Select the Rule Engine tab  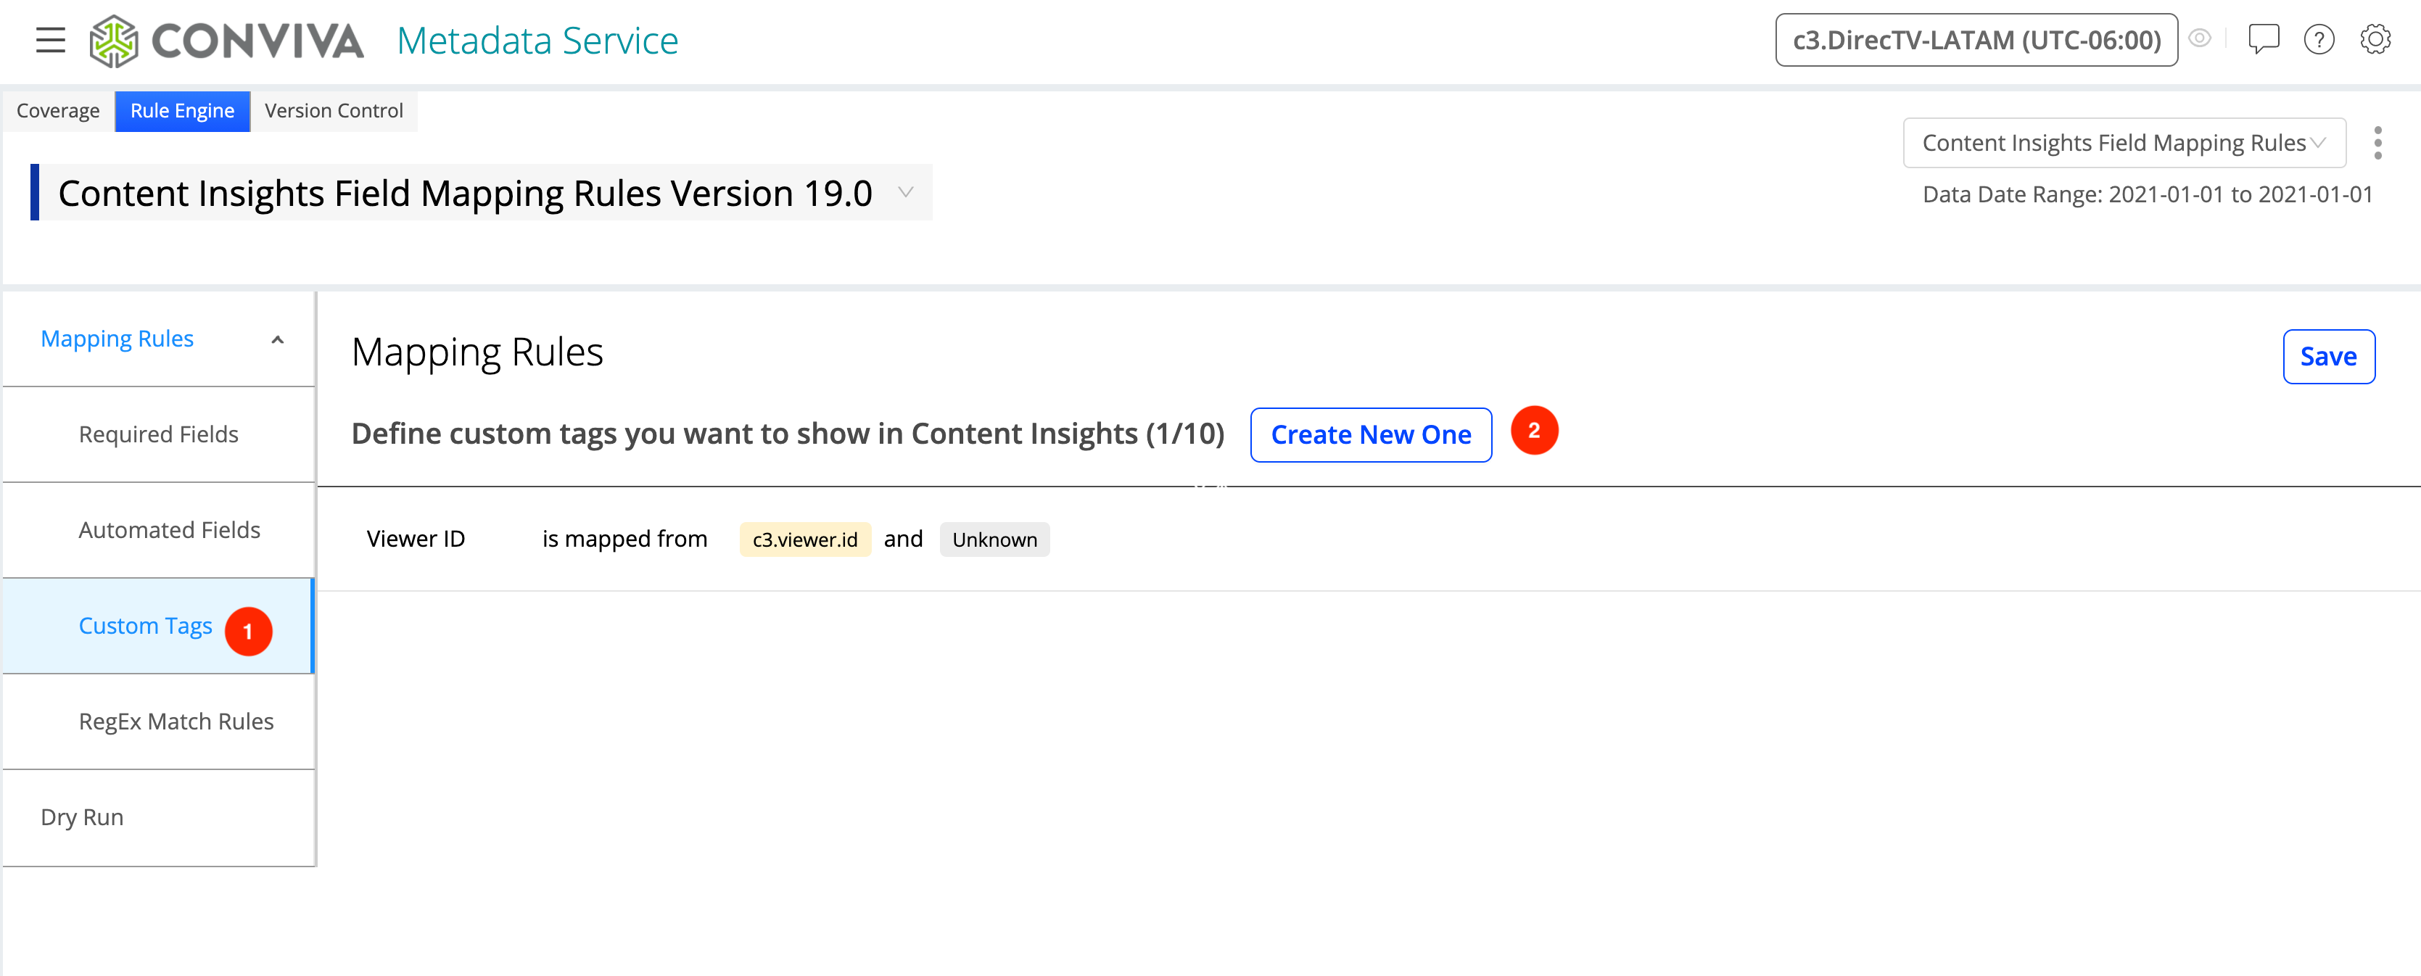[182, 111]
